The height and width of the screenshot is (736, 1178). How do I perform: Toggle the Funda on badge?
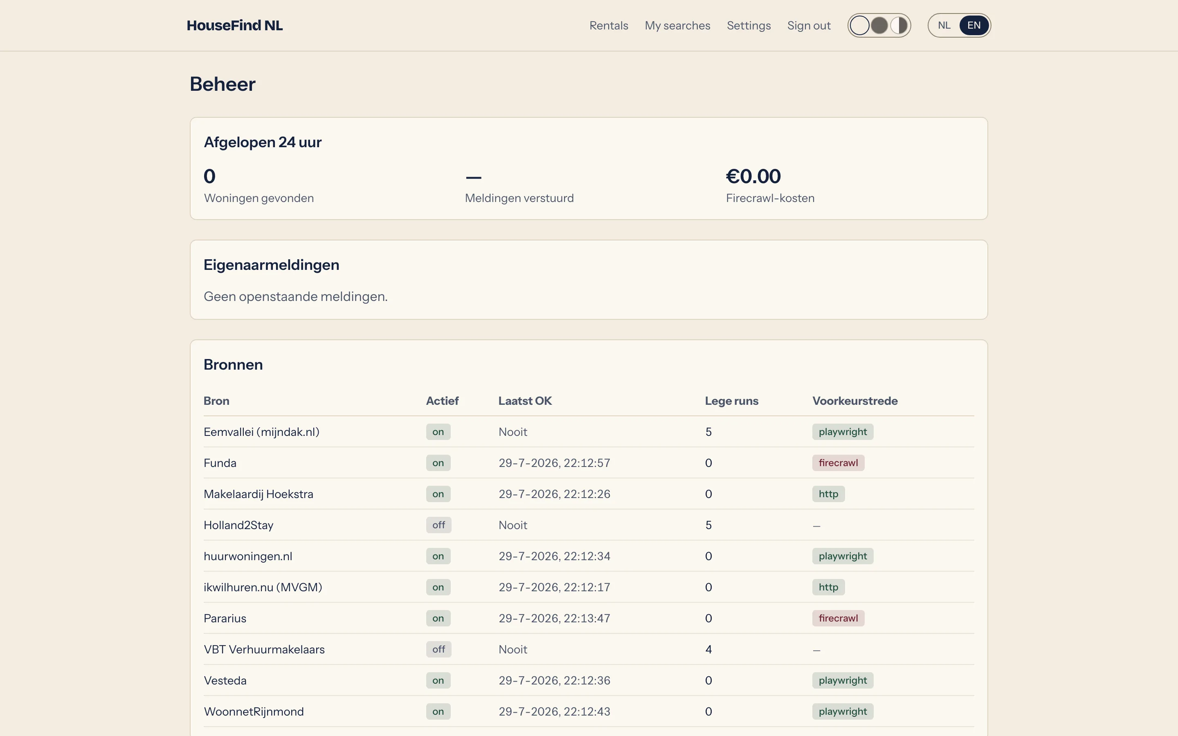point(438,463)
